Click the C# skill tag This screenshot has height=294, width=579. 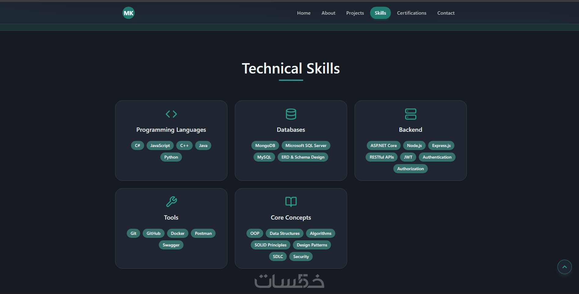click(x=137, y=145)
